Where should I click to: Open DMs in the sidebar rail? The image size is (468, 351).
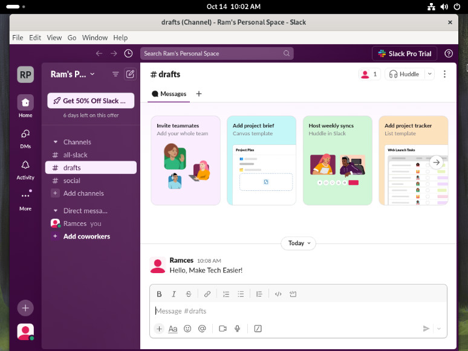(25, 139)
